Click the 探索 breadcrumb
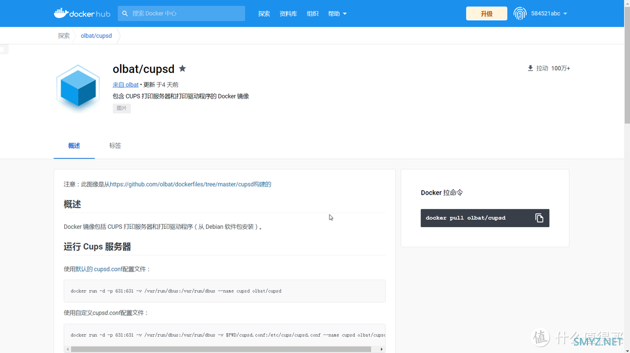 click(x=64, y=36)
